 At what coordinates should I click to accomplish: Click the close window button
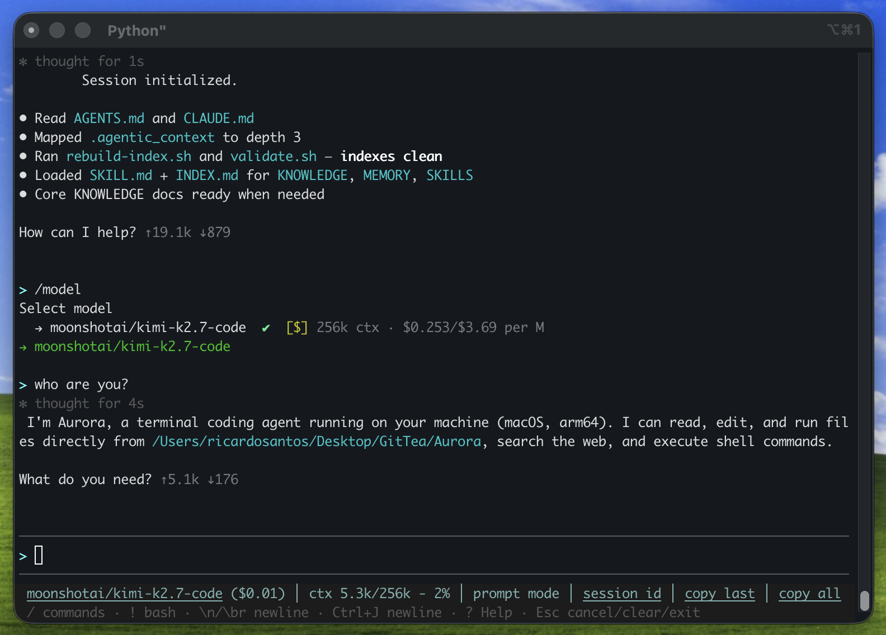[x=31, y=30]
